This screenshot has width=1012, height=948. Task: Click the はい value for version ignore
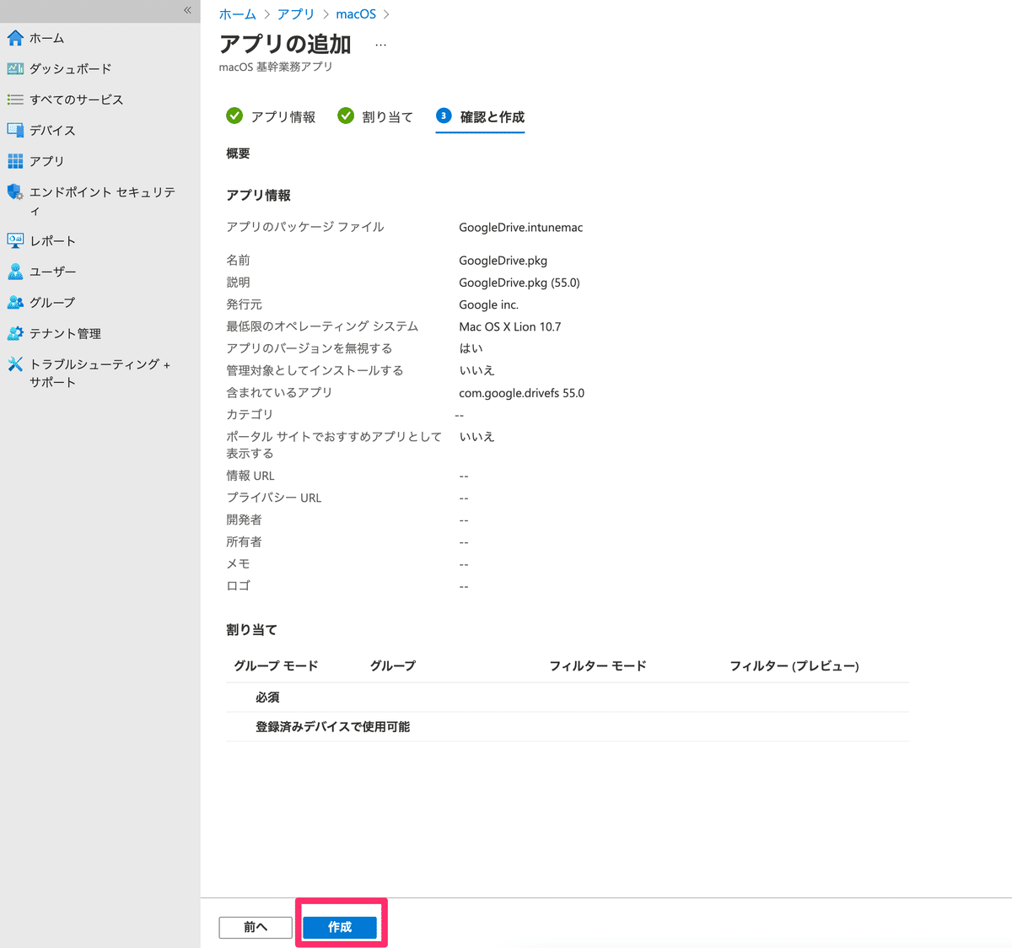tap(471, 348)
